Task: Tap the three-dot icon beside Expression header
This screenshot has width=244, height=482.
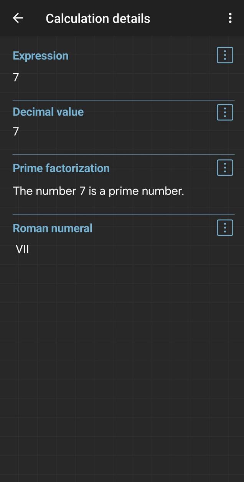Action: point(224,55)
